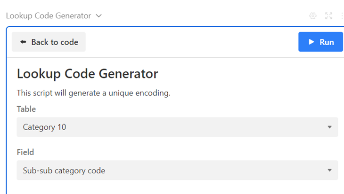The width and height of the screenshot is (344, 194).
Task: Click the Lookup Code Generator extension name at top
Action: 49,16
